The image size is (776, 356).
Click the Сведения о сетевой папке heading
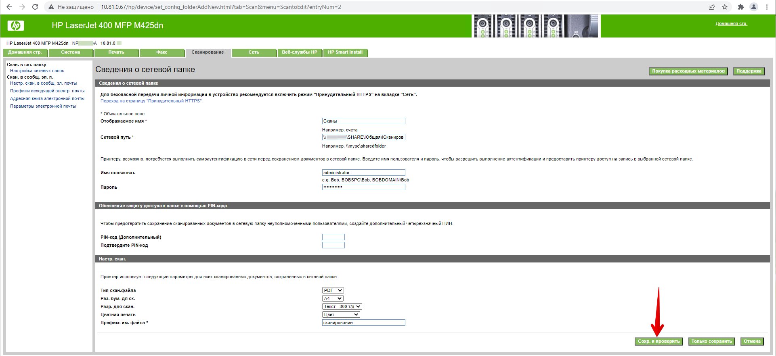(x=145, y=69)
